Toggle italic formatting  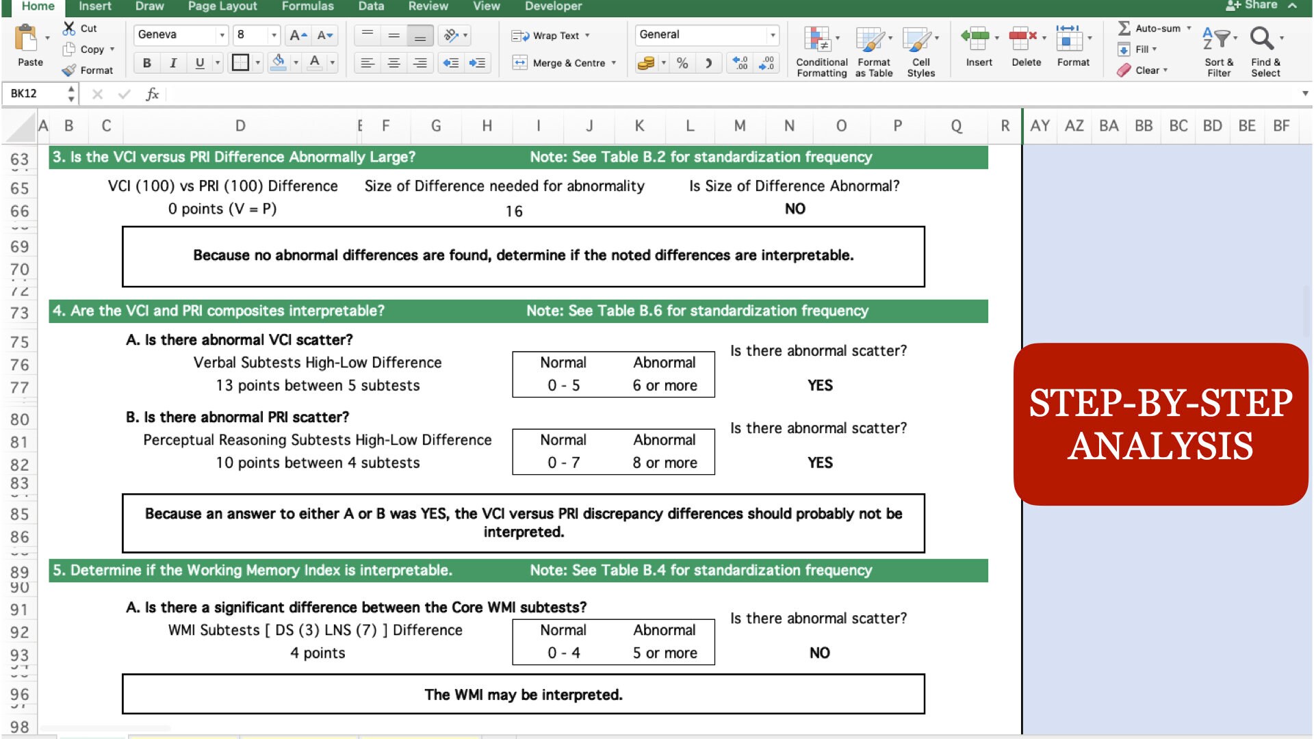pyautogui.click(x=173, y=63)
